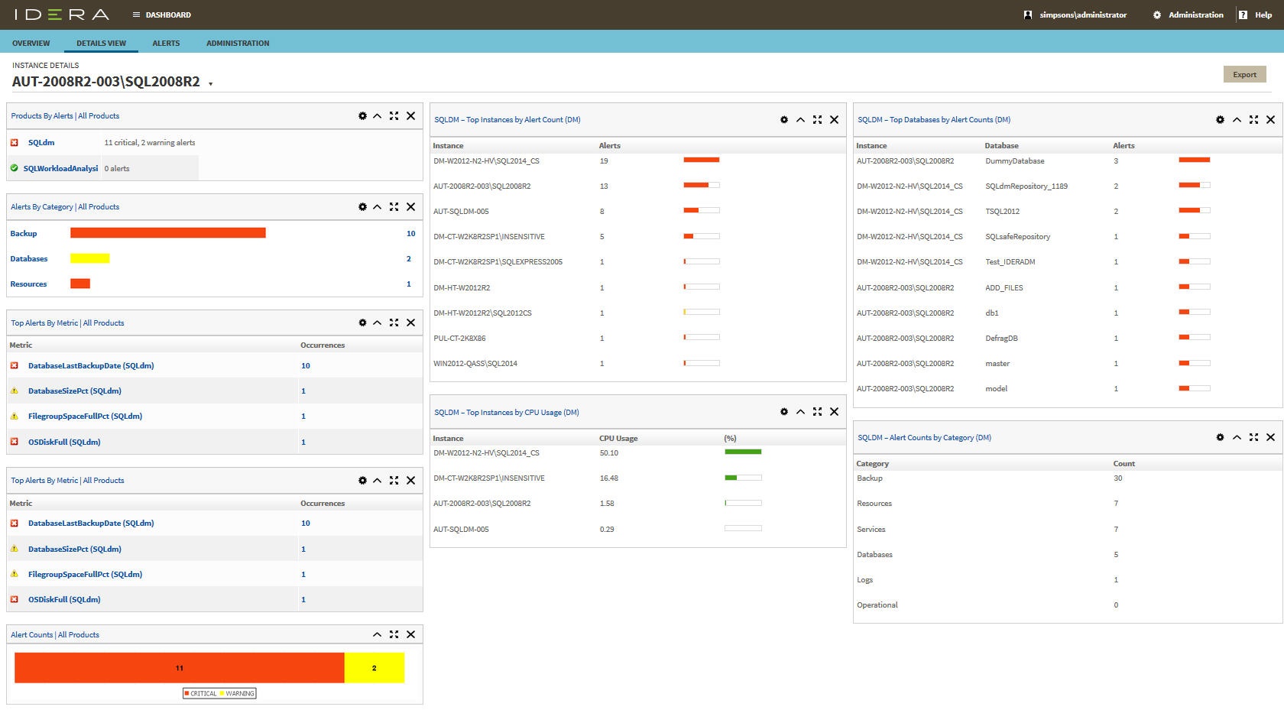Collapse Top Instances by Alert Count widget
This screenshot has width=1284, height=710.
[x=800, y=120]
